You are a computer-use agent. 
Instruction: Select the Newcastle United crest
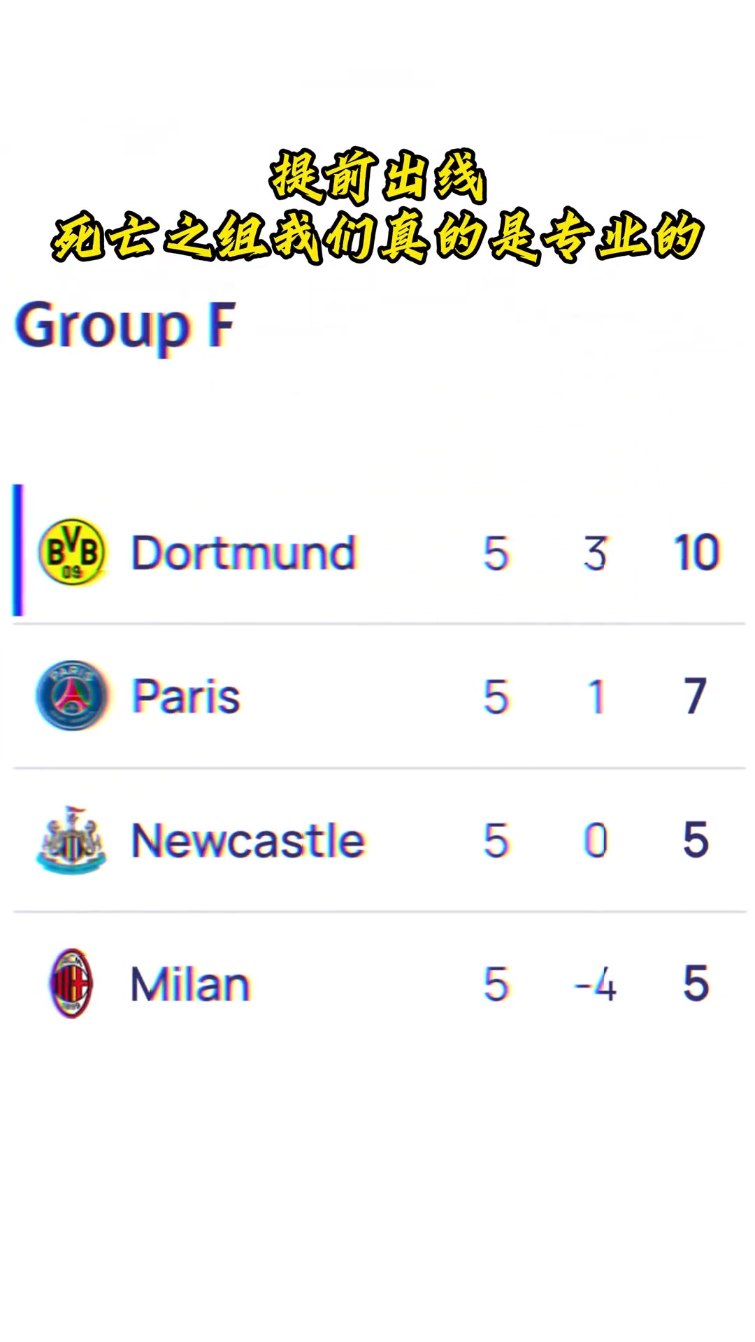pos(71,839)
